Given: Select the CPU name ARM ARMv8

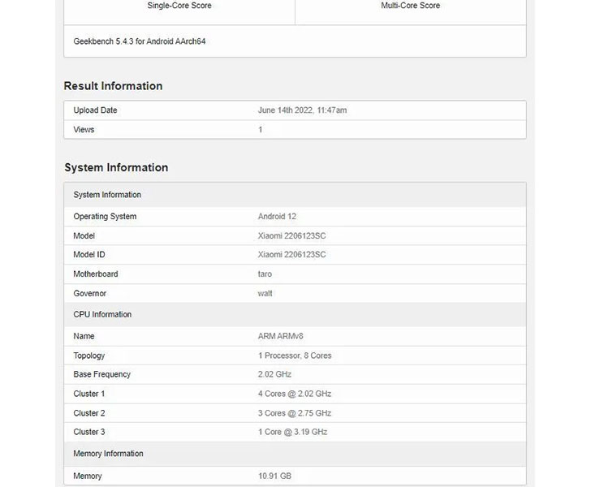Looking at the screenshot, I should pyautogui.click(x=280, y=336).
